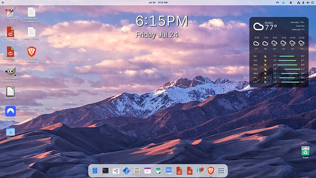Viewport: 316px width, 178px height.
Task: Launch the word processor in dock
Action: [x=169, y=171]
